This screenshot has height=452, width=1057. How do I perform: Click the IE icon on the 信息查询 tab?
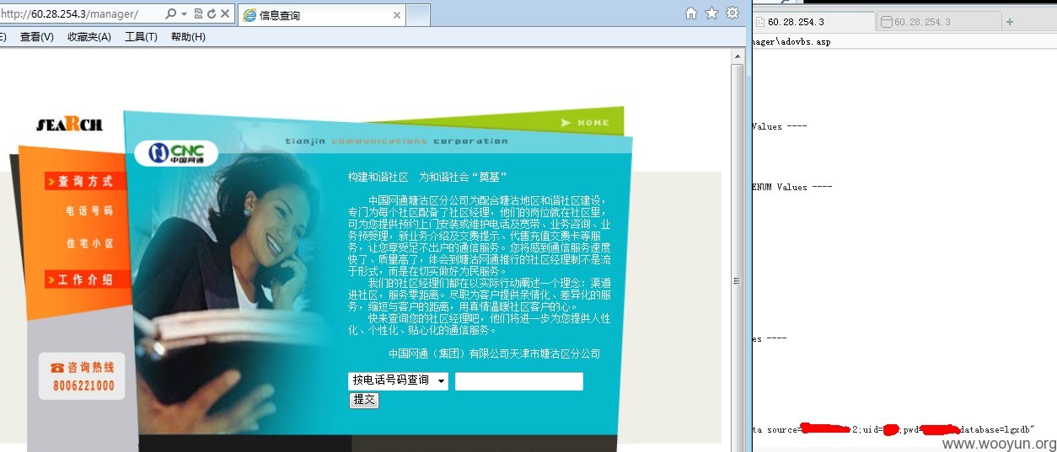[249, 15]
